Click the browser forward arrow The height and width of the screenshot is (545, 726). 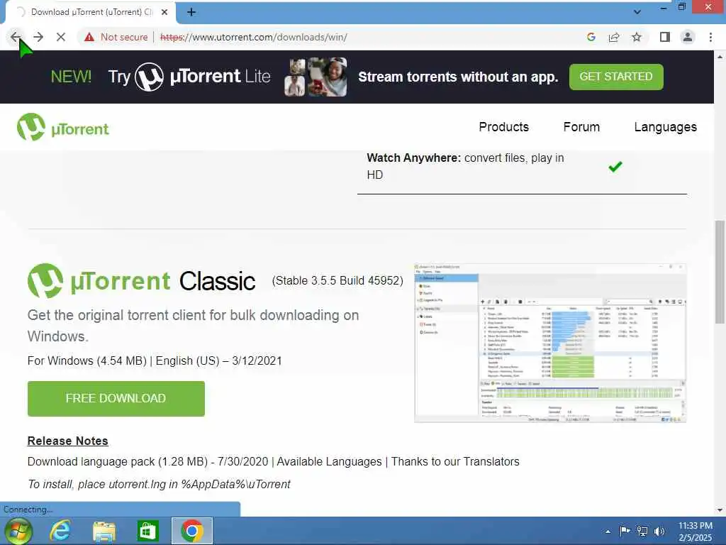38,37
